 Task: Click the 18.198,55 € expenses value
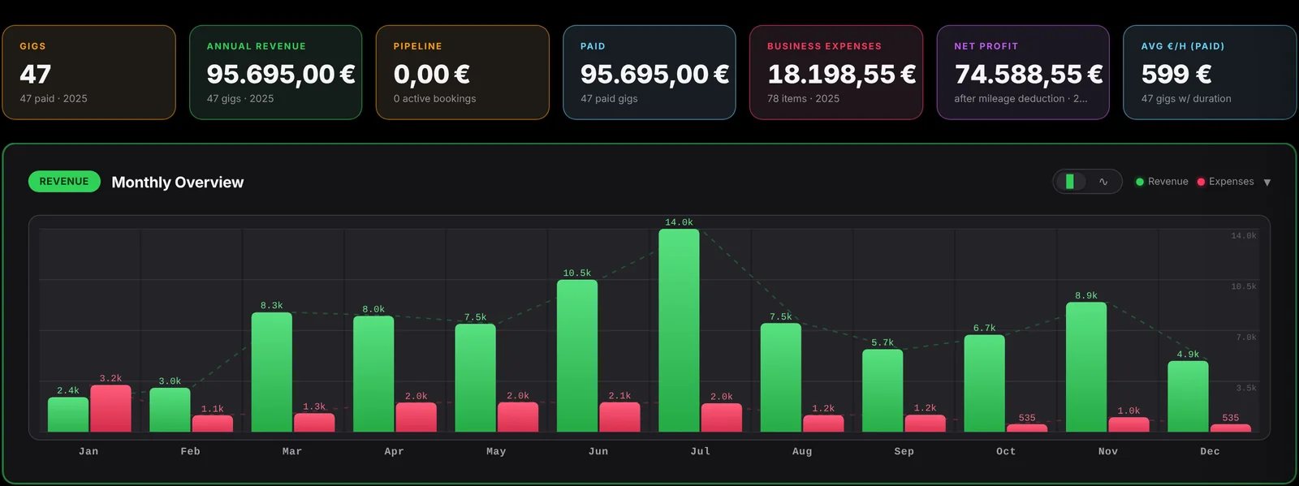click(841, 75)
